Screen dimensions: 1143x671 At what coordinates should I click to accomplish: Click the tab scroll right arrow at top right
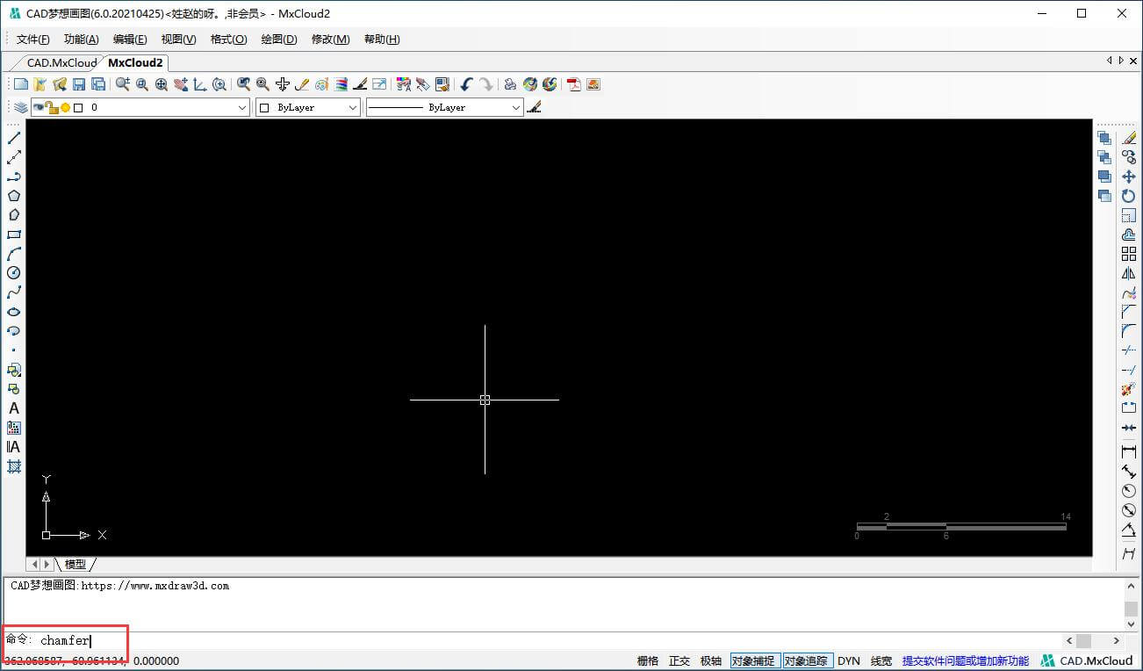[1121, 61]
